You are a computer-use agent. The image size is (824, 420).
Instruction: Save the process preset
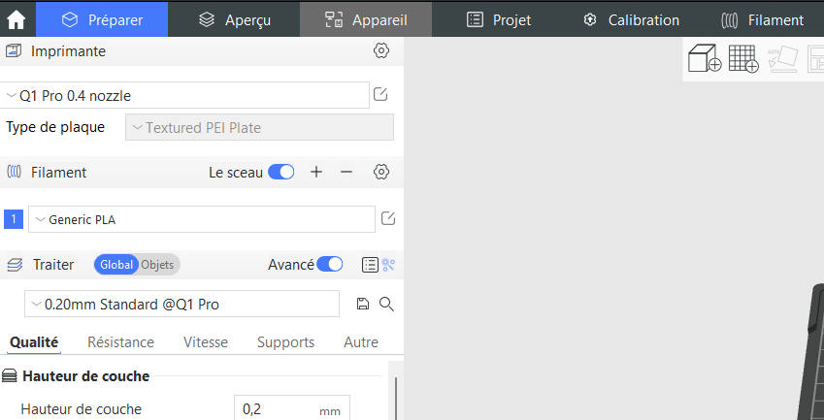363,304
